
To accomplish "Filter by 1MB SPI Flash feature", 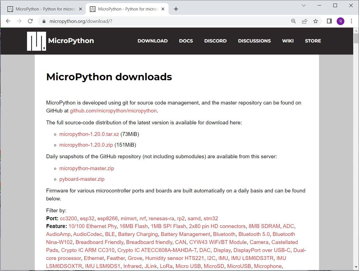I will pyautogui.click(x=168, y=226).
